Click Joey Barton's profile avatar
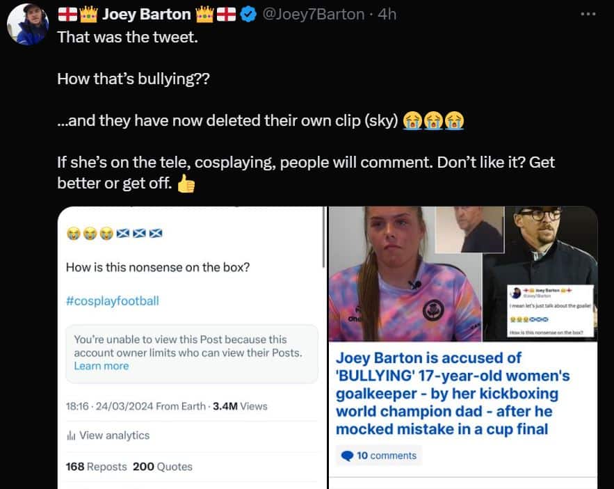The height and width of the screenshot is (489, 614). 27,24
